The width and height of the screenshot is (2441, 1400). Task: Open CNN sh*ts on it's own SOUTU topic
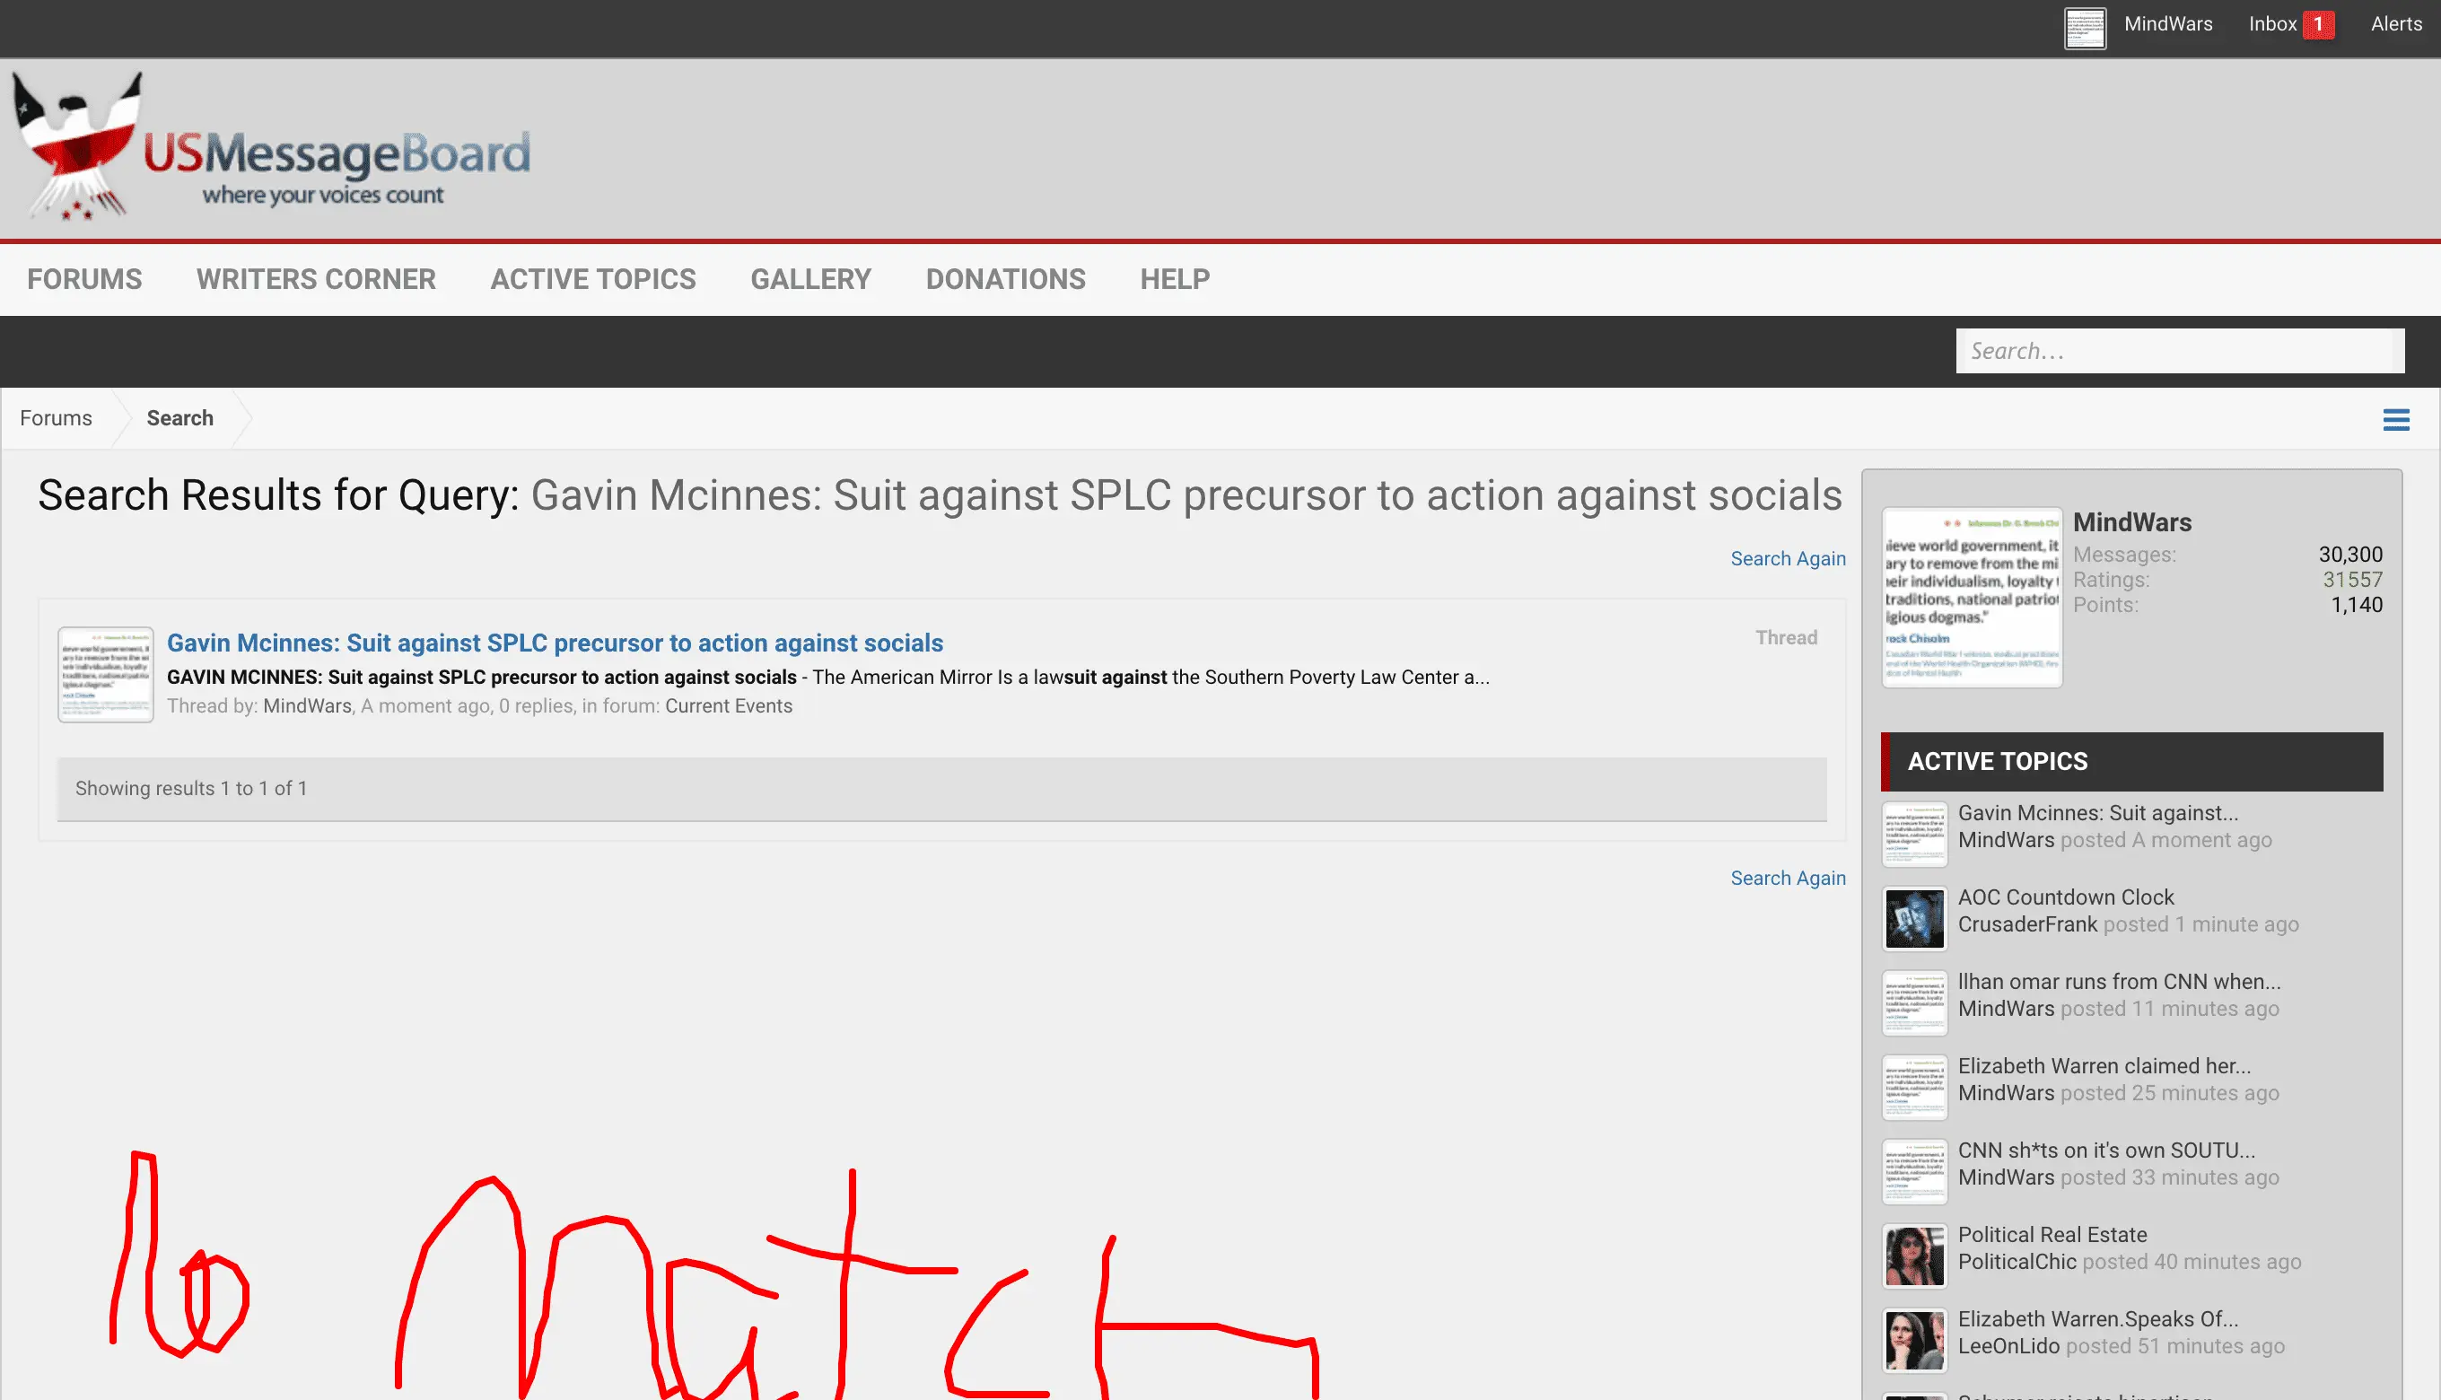coord(2105,1151)
